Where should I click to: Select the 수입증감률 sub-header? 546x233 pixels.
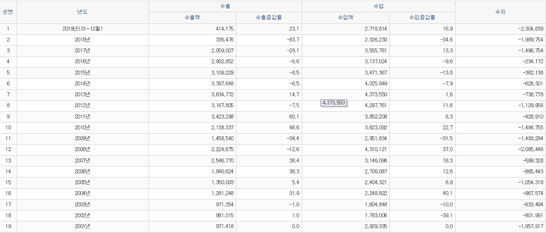pos(422,18)
